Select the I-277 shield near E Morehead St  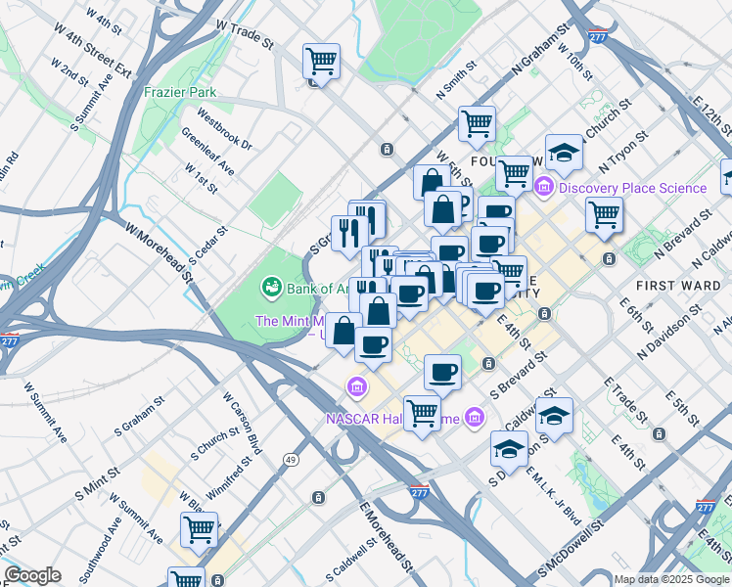coord(420,492)
